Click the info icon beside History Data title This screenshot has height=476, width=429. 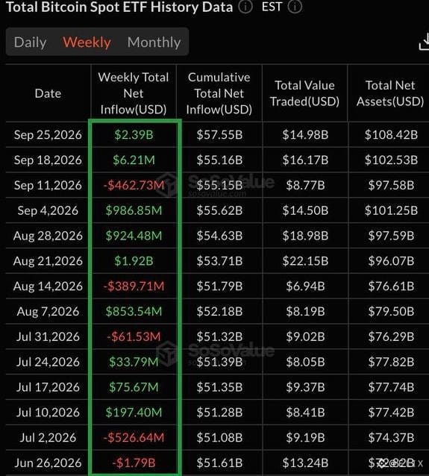coord(245,7)
